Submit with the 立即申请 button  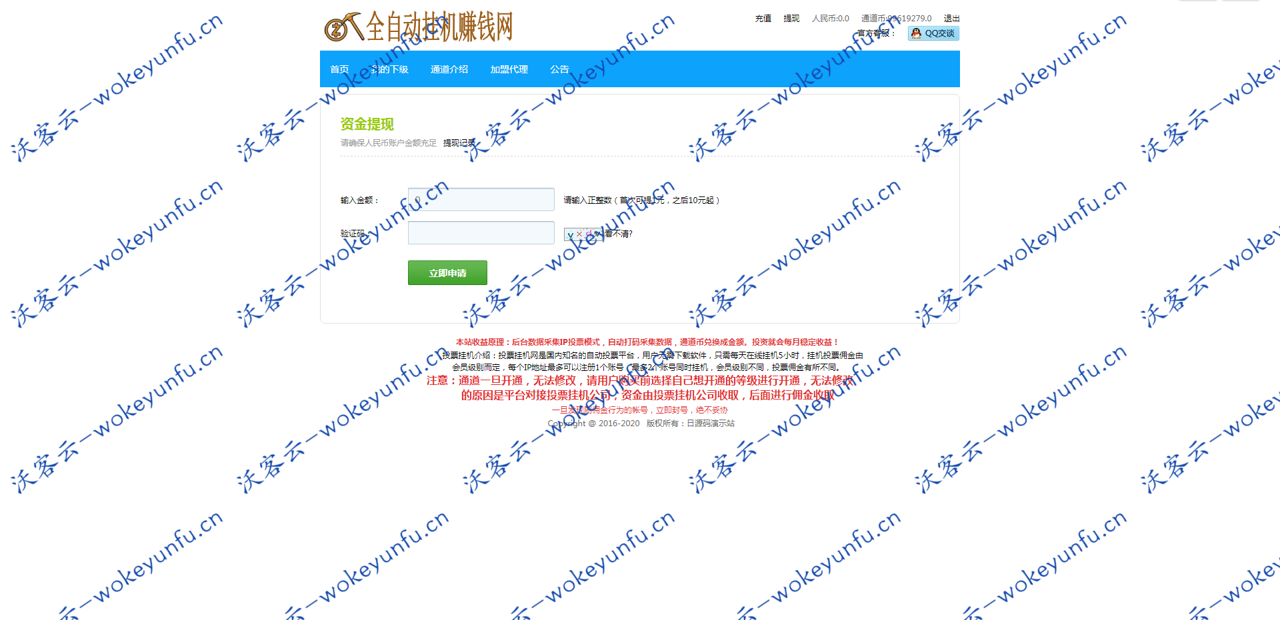447,273
